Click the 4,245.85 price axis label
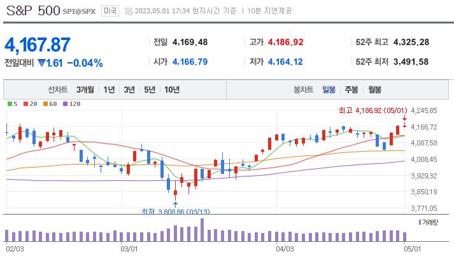 424,110
